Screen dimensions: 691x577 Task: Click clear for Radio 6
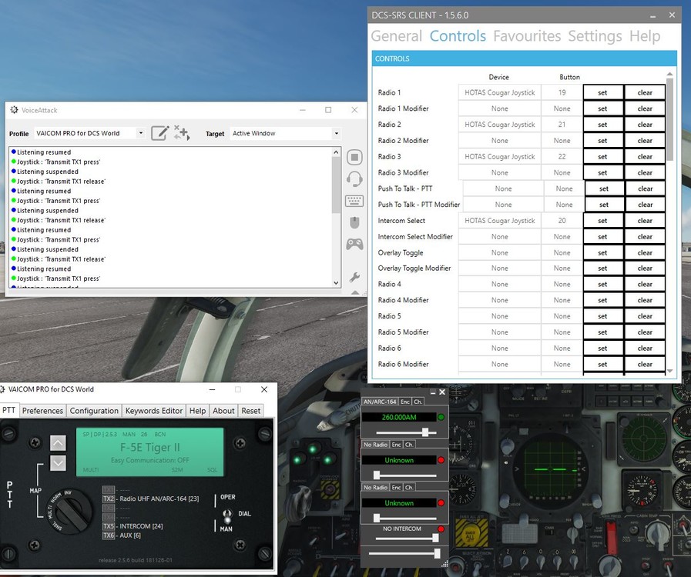coord(645,349)
